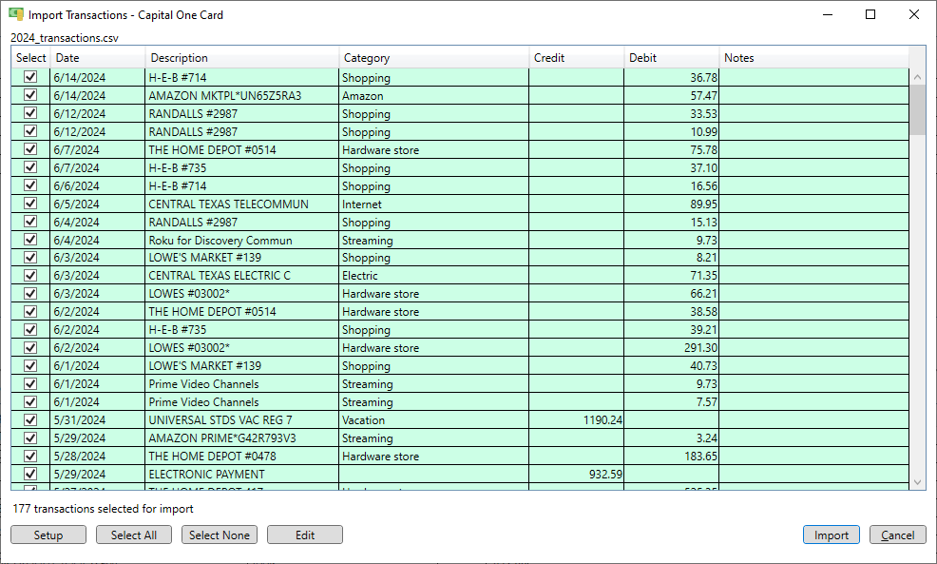
Task: Toggle checkbox for THE HOME DEPOT #0514 75.78
Action: click(x=30, y=149)
